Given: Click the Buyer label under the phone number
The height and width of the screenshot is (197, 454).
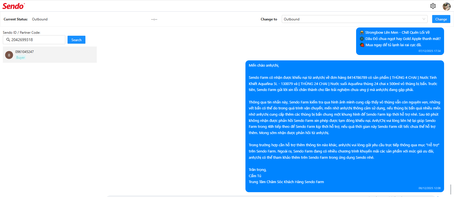Looking at the screenshot, I should [20, 58].
